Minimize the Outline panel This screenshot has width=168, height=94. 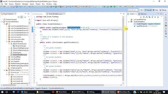[158, 14]
